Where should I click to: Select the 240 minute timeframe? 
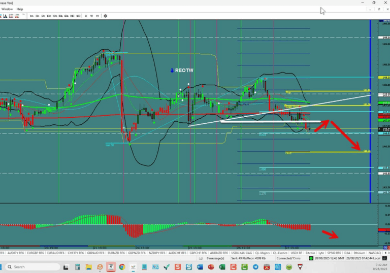(x=72, y=16)
